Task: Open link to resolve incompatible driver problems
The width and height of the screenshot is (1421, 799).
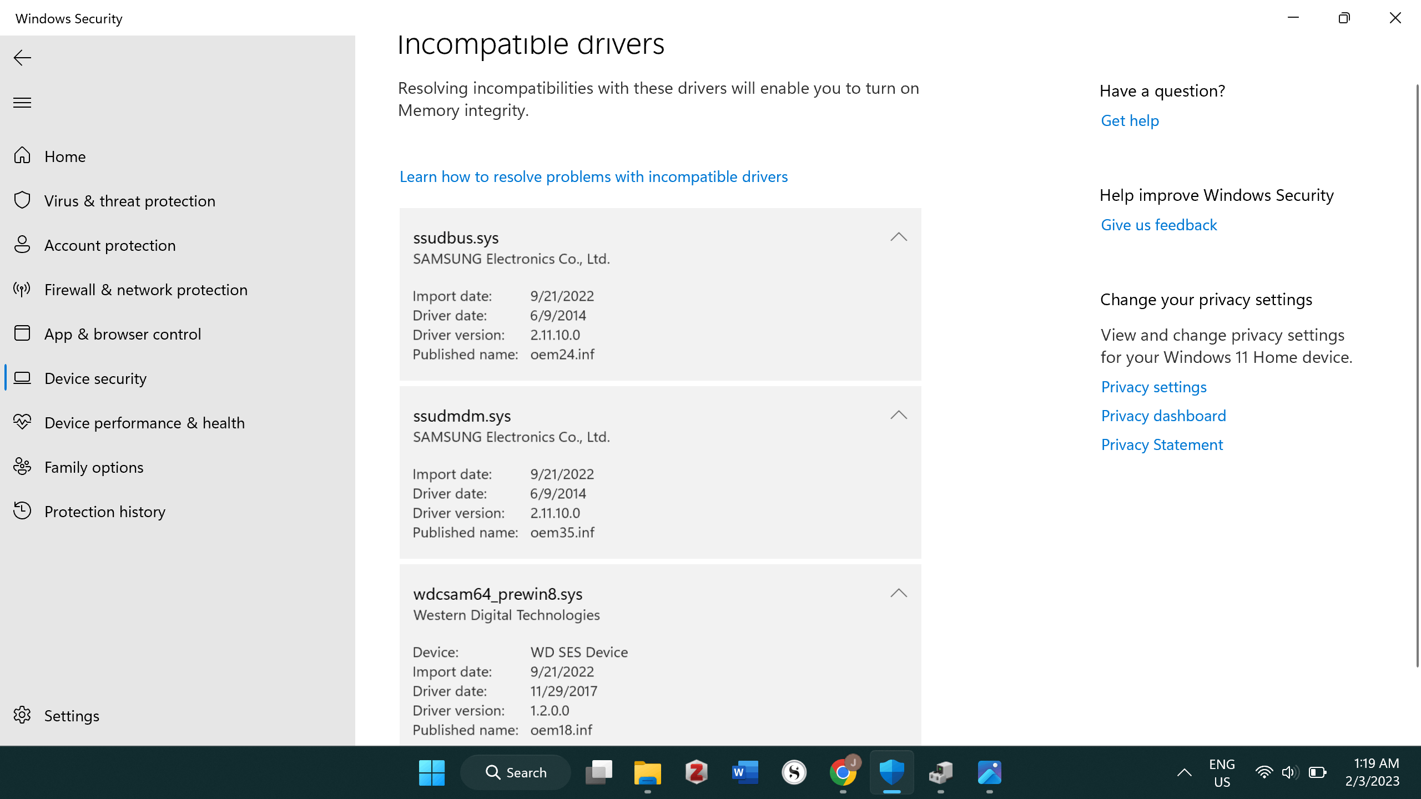Action: click(x=593, y=176)
